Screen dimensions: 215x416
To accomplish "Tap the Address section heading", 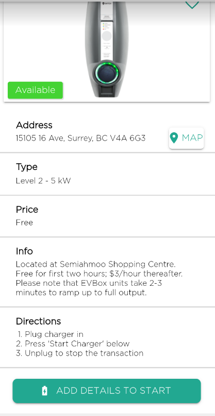I will click(34, 125).
